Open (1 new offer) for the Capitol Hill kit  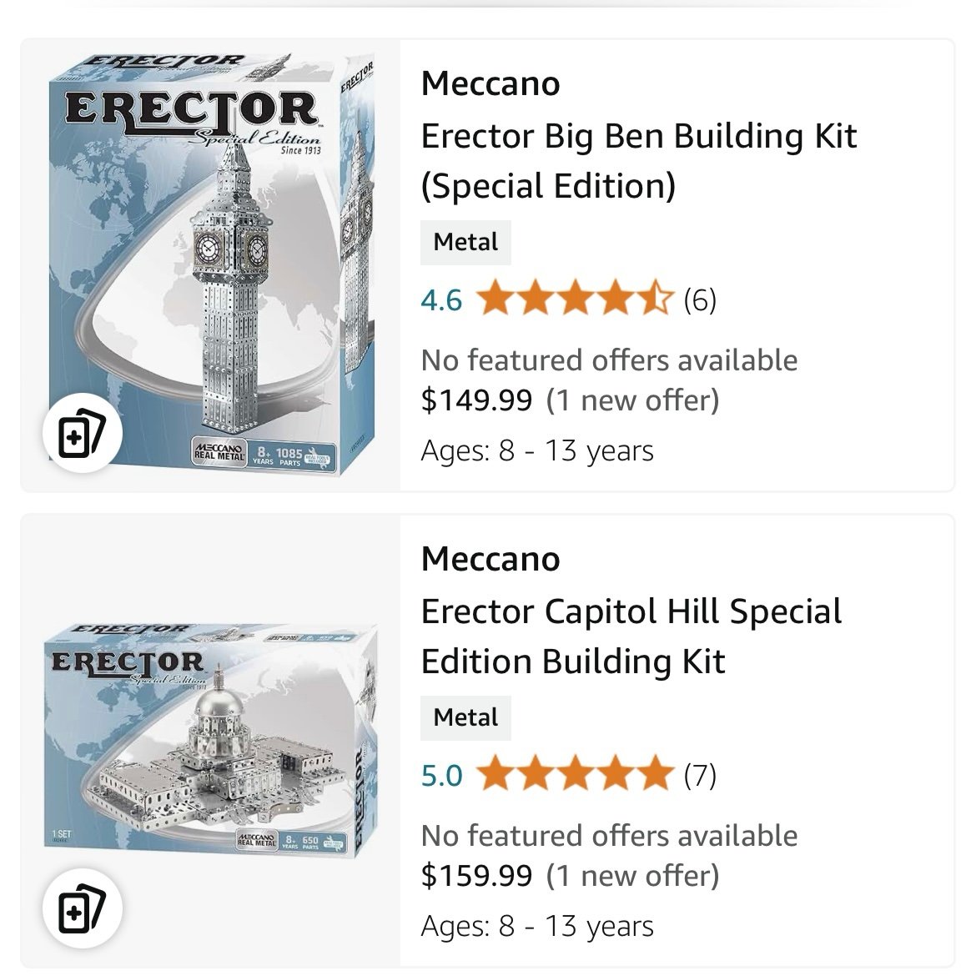coord(632,876)
